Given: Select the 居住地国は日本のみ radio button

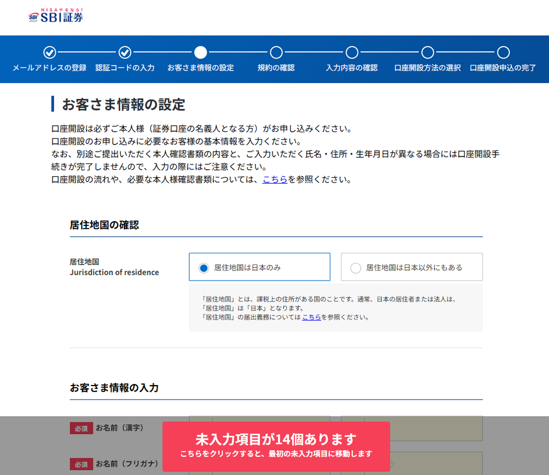Looking at the screenshot, I should [x=204, y=268].
